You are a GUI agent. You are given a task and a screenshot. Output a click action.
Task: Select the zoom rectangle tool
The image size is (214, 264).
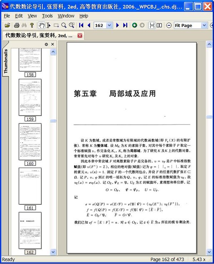click(72, 25)
